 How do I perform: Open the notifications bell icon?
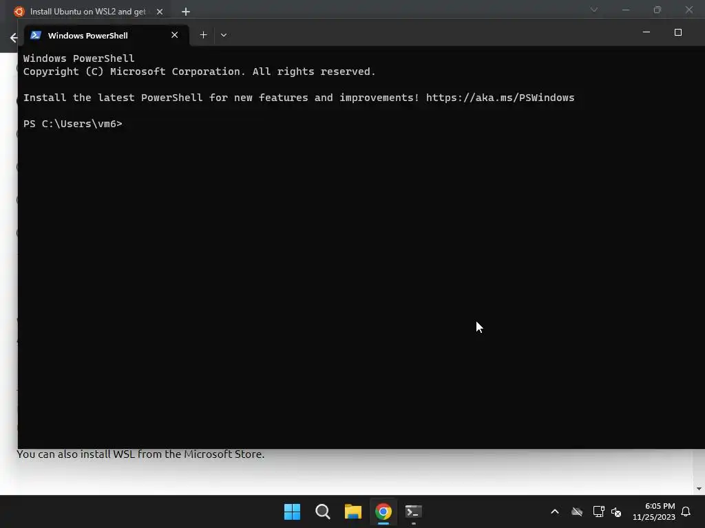[x=686, y=511]
